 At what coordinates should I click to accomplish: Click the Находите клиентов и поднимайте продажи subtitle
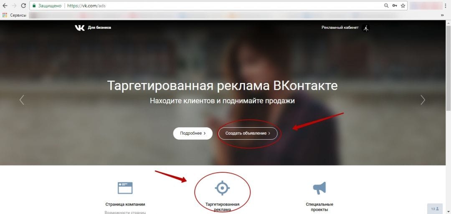[222, 101]
